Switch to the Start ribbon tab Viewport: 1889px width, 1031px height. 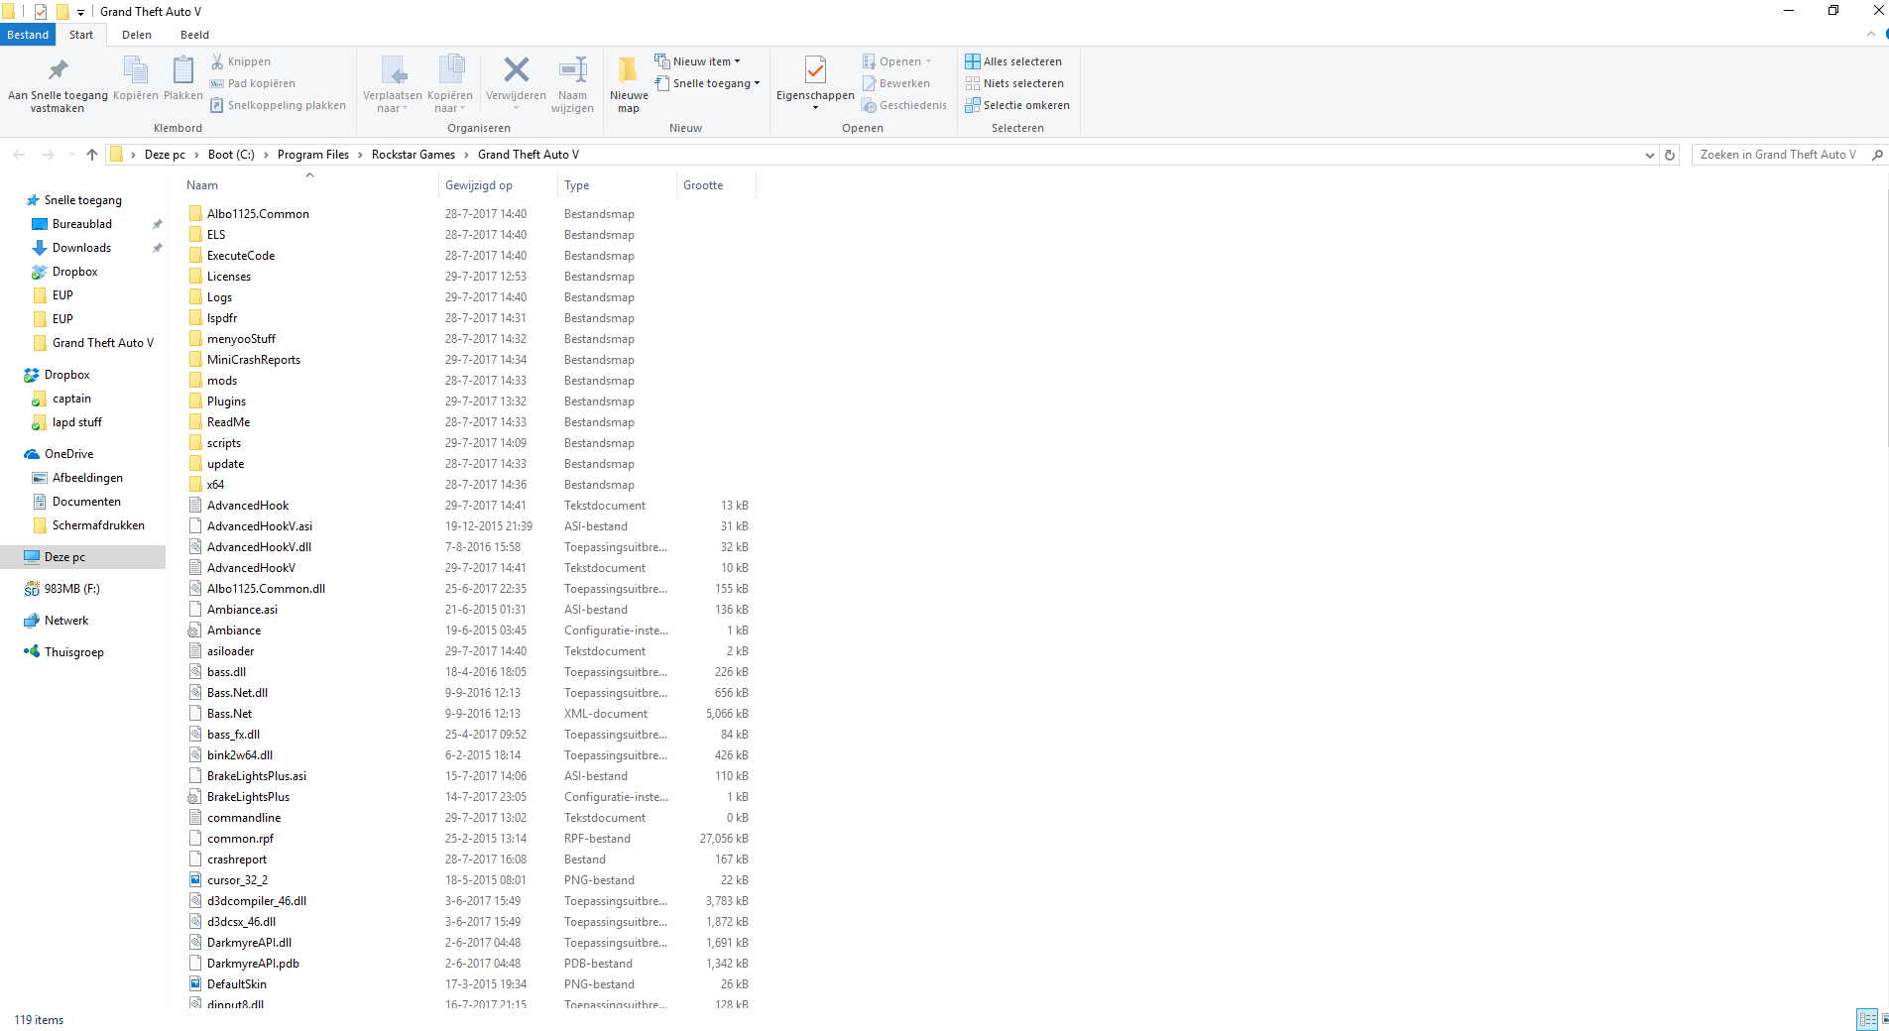(81, 35)
